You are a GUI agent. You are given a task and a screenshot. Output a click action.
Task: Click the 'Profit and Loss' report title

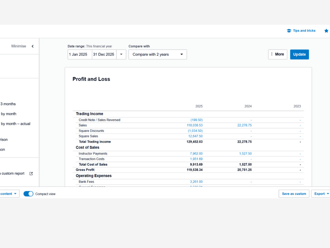click(x=91, y=79)
